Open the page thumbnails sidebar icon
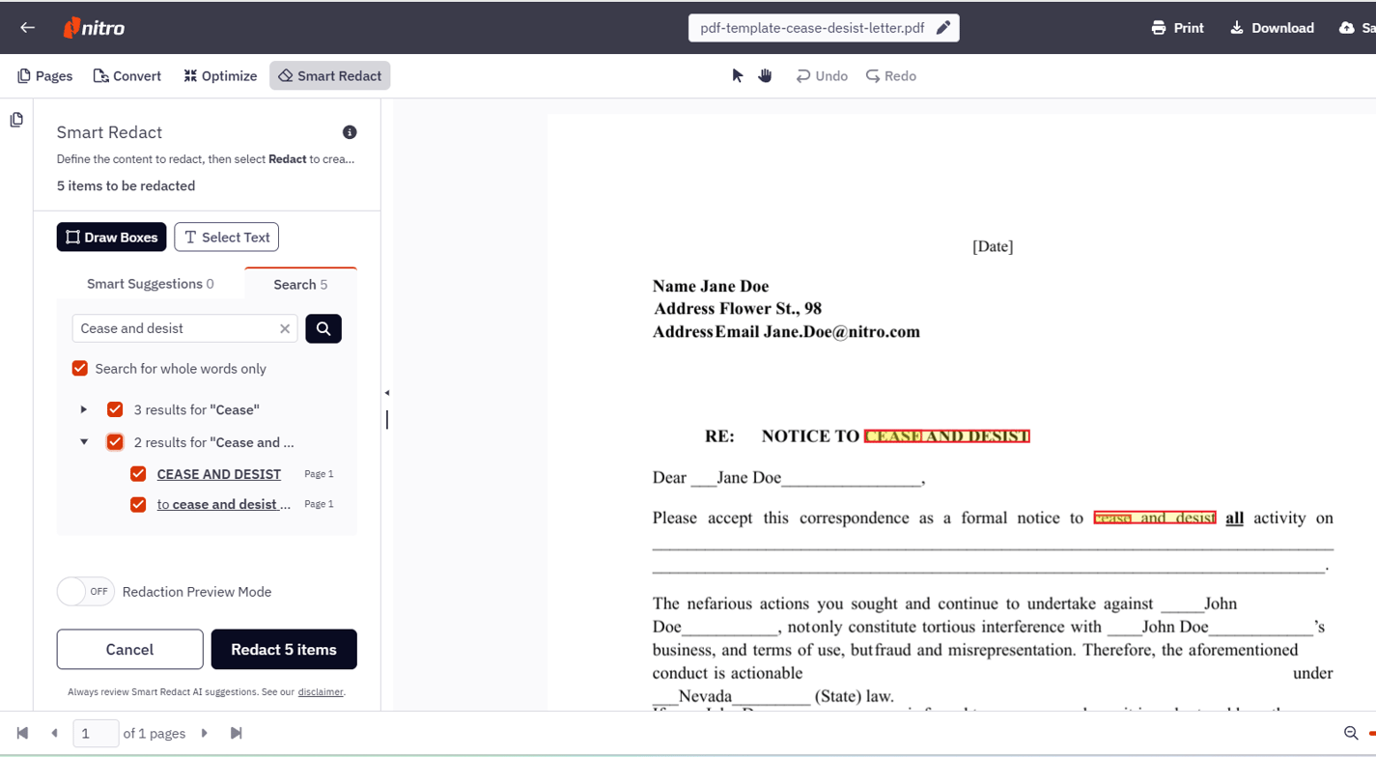1376x757 pixels. coord(16,120)
